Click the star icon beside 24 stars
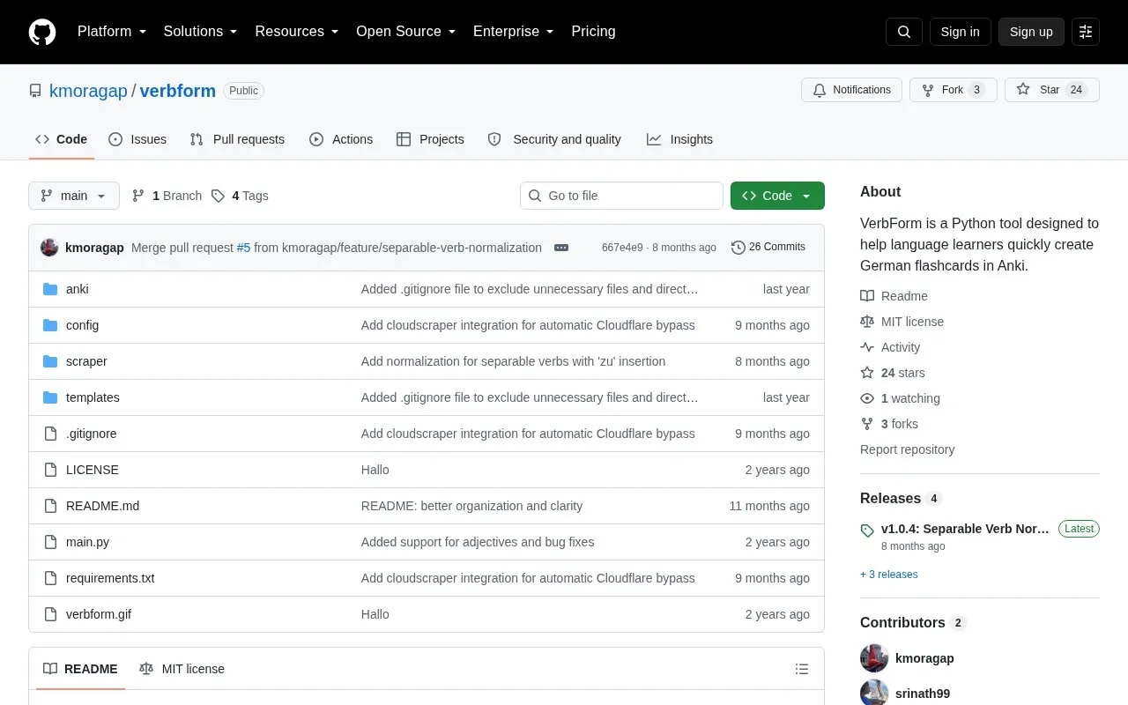 click(867, 373)
